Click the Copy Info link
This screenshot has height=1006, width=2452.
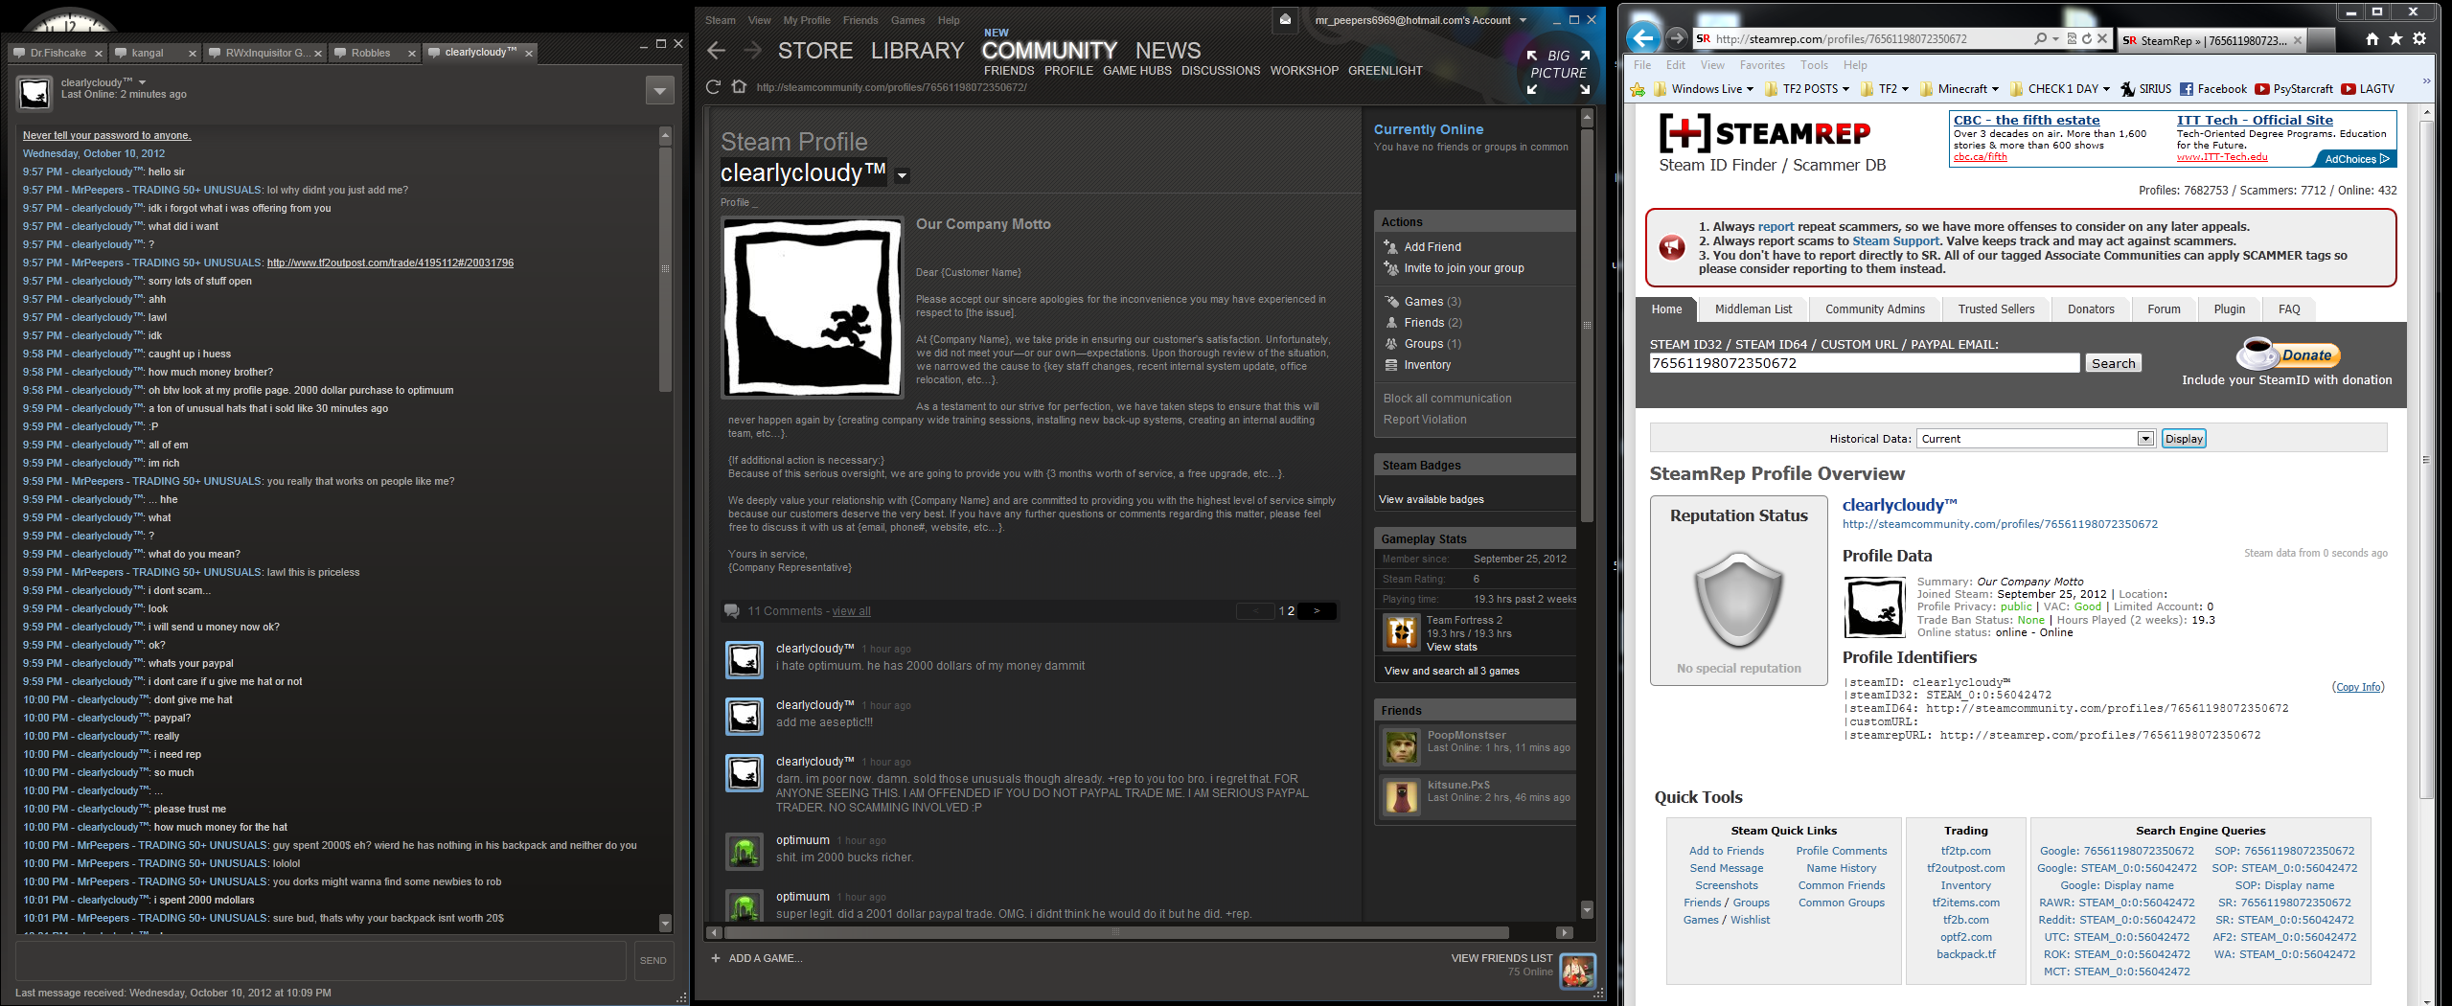coord(2357,687)
